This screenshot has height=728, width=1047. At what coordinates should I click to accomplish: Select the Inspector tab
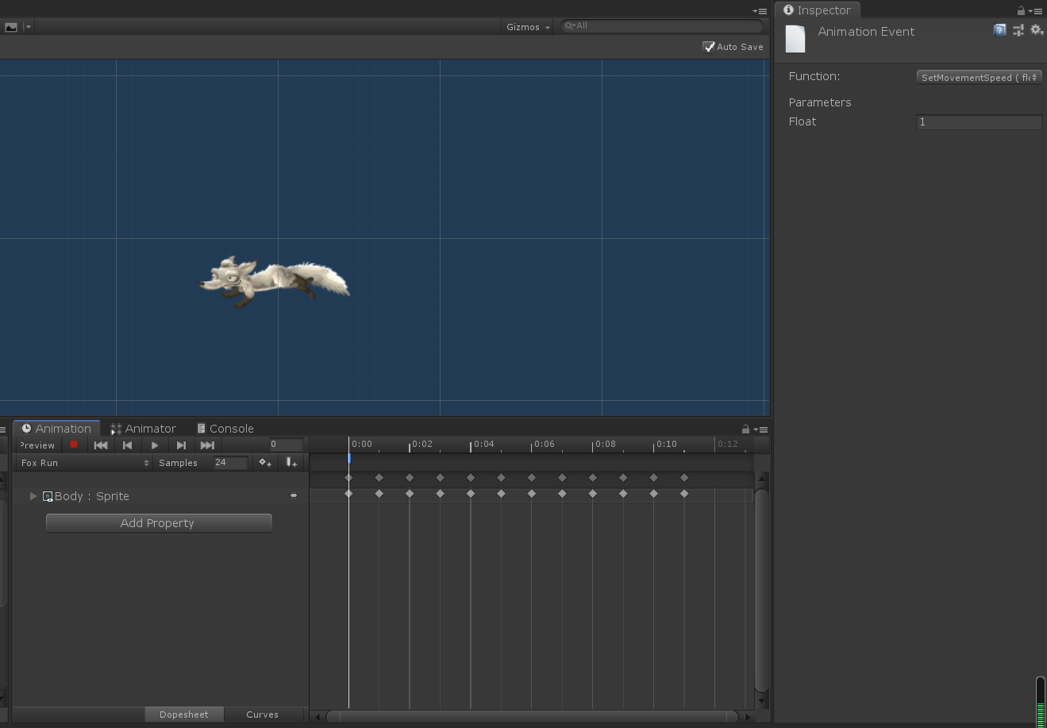pyautogui.click(x=817, y=10)
